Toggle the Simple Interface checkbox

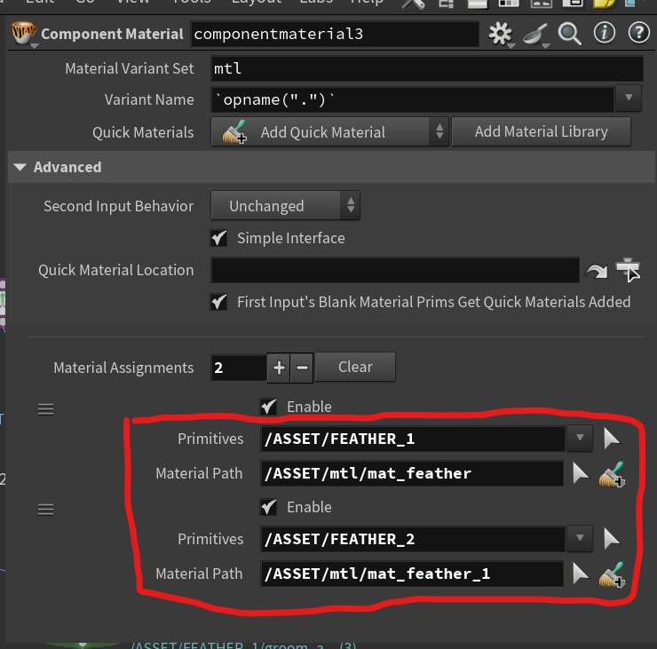(x=218, y=238)
